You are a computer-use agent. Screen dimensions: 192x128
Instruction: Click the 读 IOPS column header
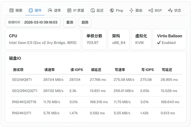pyautogui.click(x=77, y=70)
